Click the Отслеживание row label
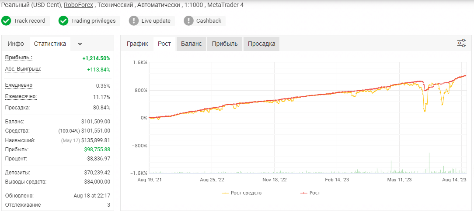 pyautogui.click(x=23, y=204)
